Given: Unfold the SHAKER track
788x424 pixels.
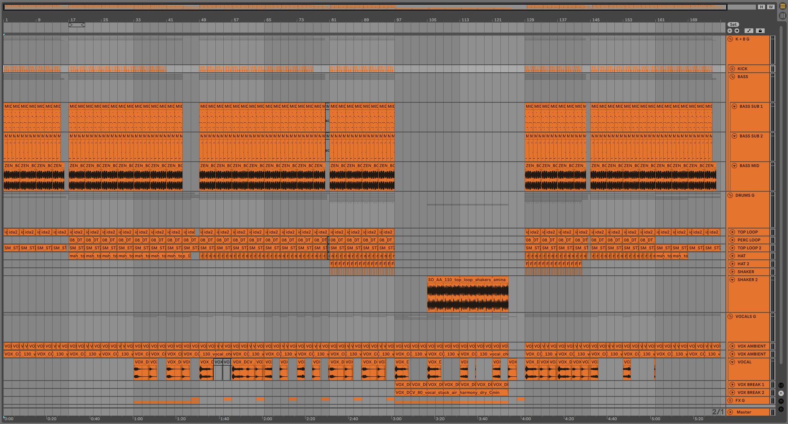Looking at the screenshot, I should 732,272.
